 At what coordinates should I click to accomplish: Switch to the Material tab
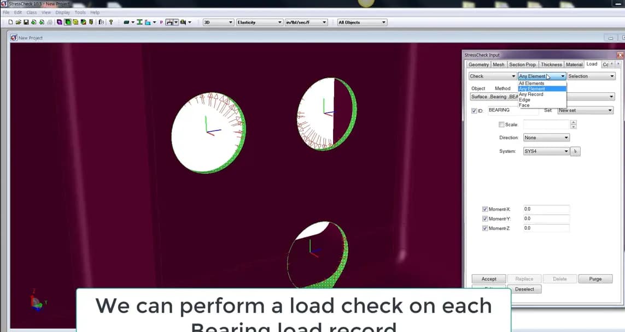574,64
